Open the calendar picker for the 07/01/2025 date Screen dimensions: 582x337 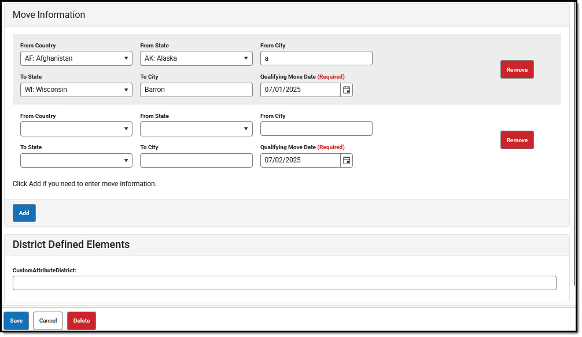(x=346, y=90)
